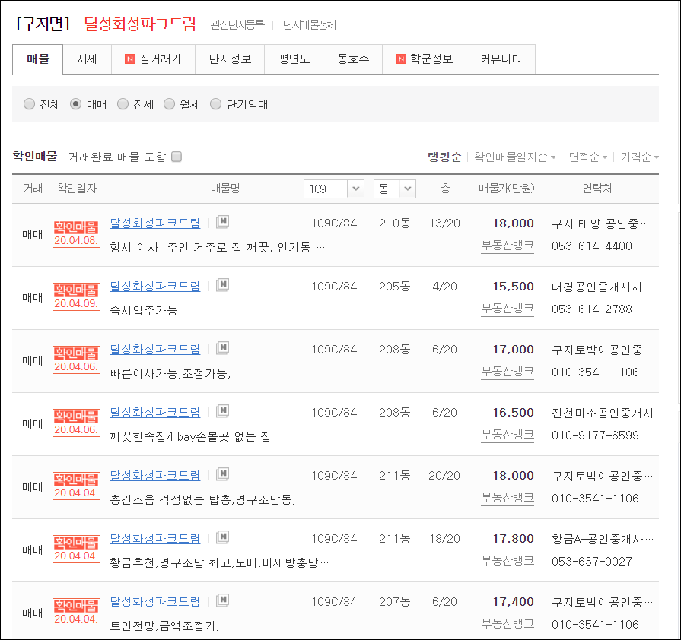Image resolution: width=681 pixels, height=640 pixels.
Task: Switch to the 시세 tab
Action: tap(87, 59)
